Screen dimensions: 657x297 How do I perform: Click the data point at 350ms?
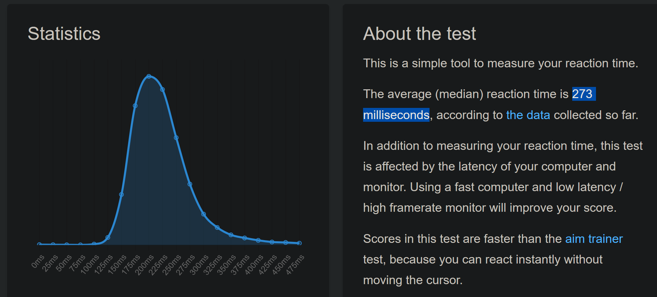(231, 235)
